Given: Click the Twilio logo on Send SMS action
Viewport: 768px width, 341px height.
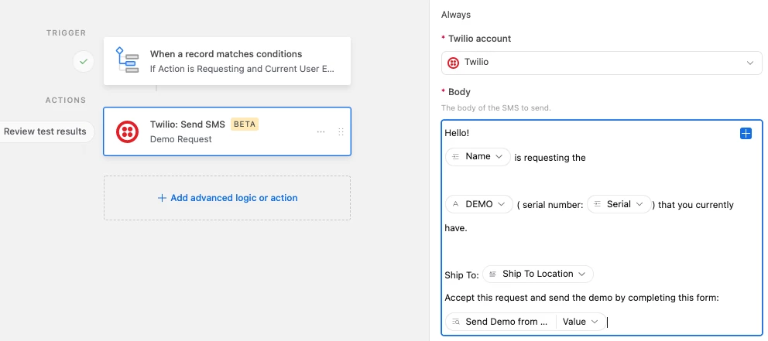Looking at the screenshot, I should pyautogui.click(x=127, y=132).
